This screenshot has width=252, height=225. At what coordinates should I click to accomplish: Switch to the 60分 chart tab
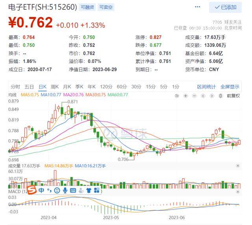pyautogui.click(x=122, y=87)
